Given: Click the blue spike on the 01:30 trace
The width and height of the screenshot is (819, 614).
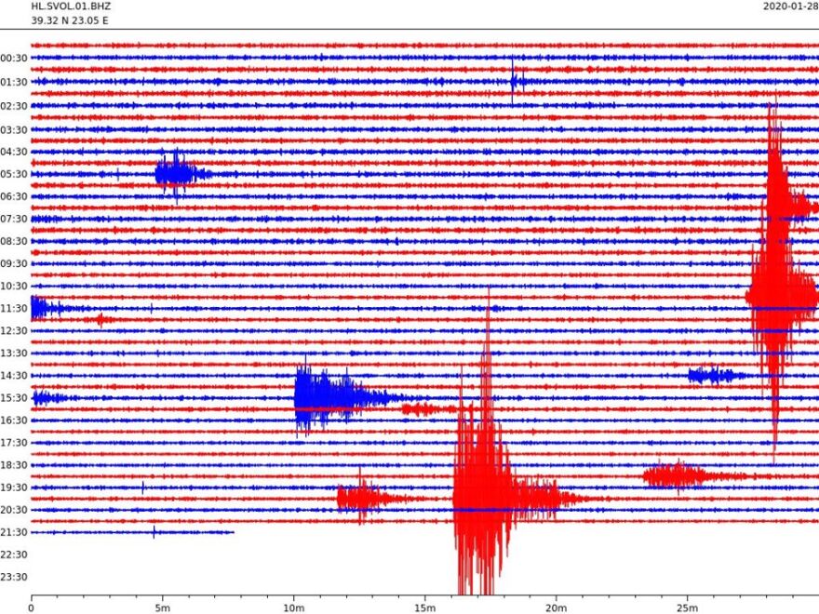Looking at the screenshot, I should click(x=513, y=81).
